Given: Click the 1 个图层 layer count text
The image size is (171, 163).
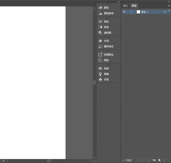Looking at the screenshot, I should point(127,160).
